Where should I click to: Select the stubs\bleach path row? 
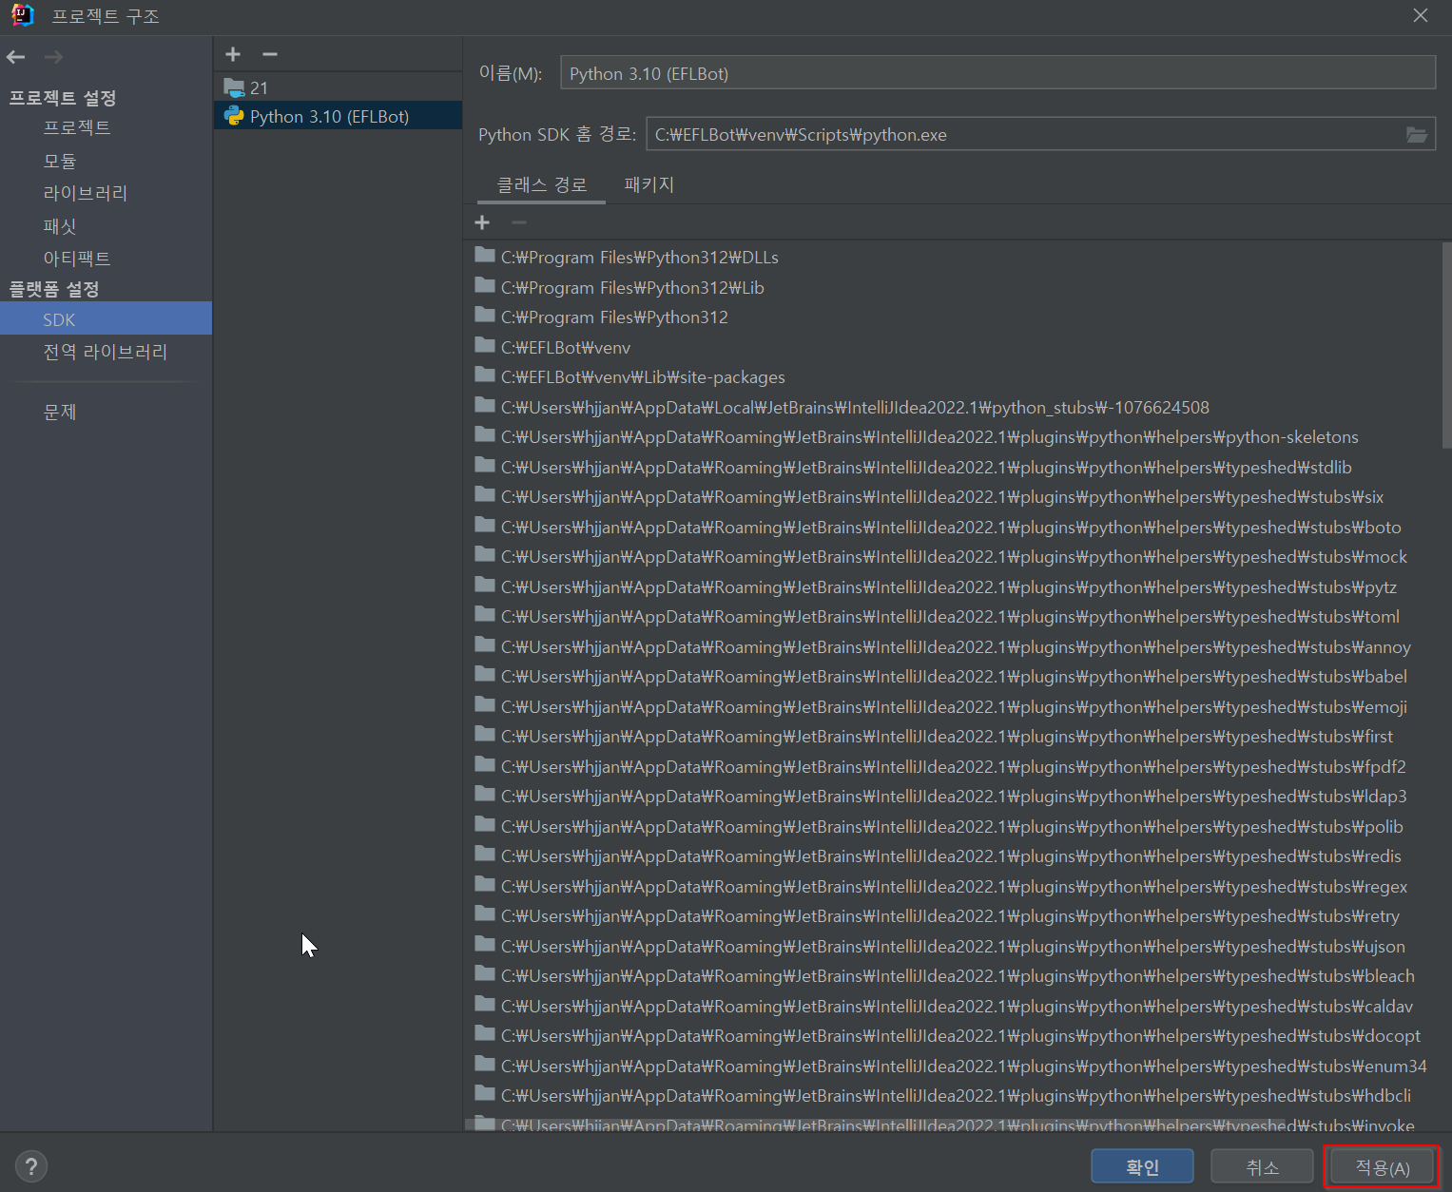click(953, 975)
